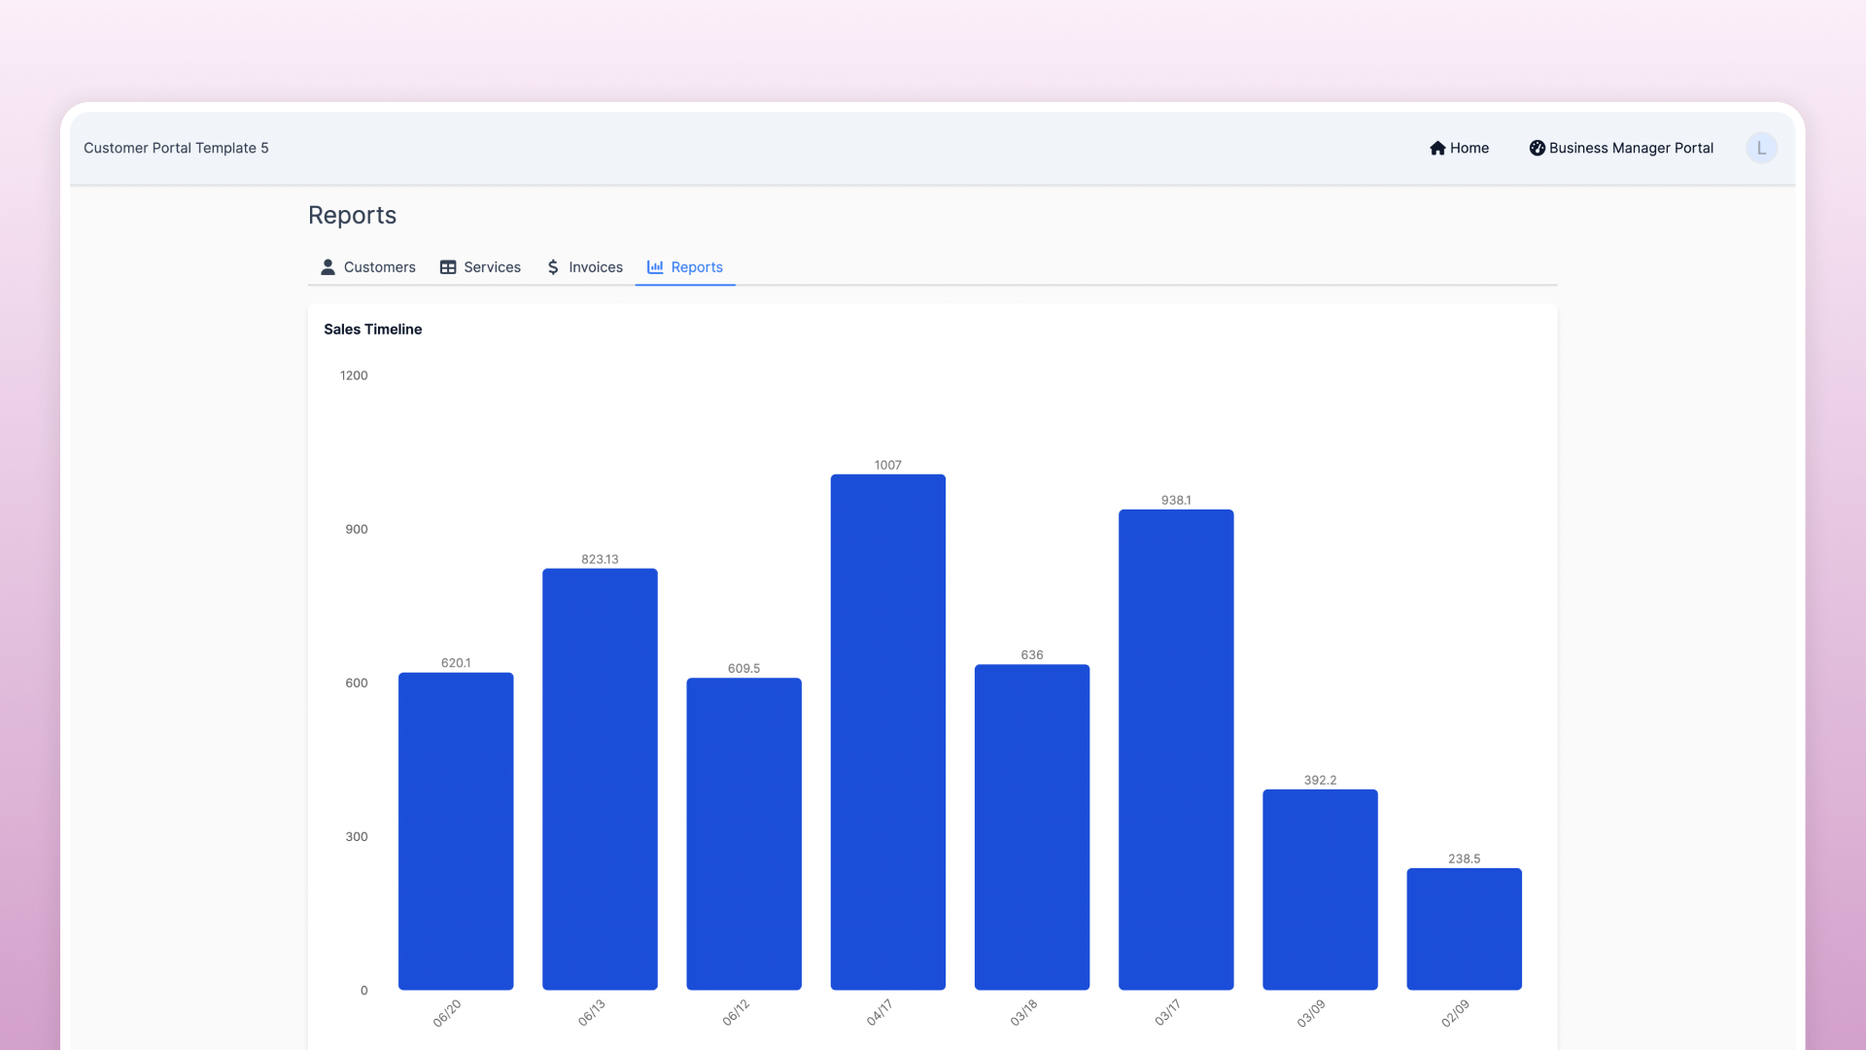The height and width of the screenshot is (1050, 1866).
Task: Open the user avatar labeled L
Action: (x=1761, y=148)
